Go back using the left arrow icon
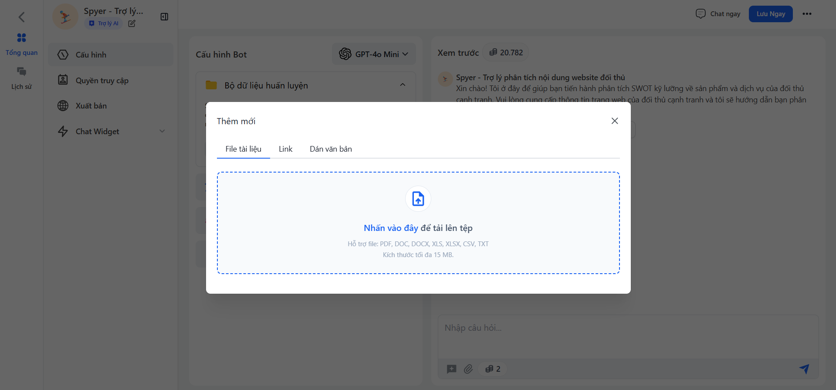 point(21,17)
